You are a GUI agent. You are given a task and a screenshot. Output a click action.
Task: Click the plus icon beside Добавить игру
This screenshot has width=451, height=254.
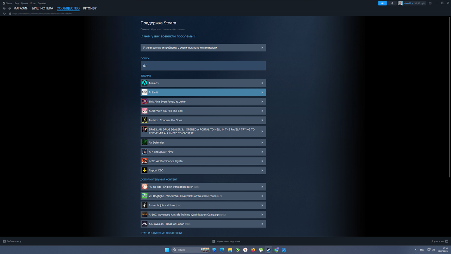coord(4,241)
